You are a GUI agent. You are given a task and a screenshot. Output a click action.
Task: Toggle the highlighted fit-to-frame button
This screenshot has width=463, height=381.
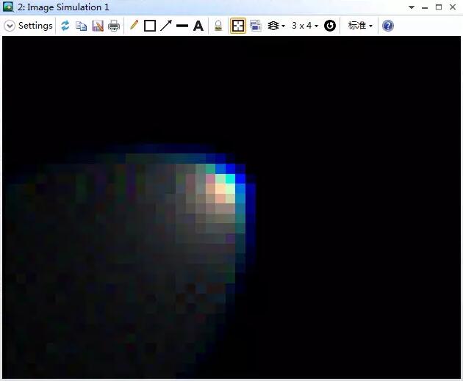coord(238,26)
